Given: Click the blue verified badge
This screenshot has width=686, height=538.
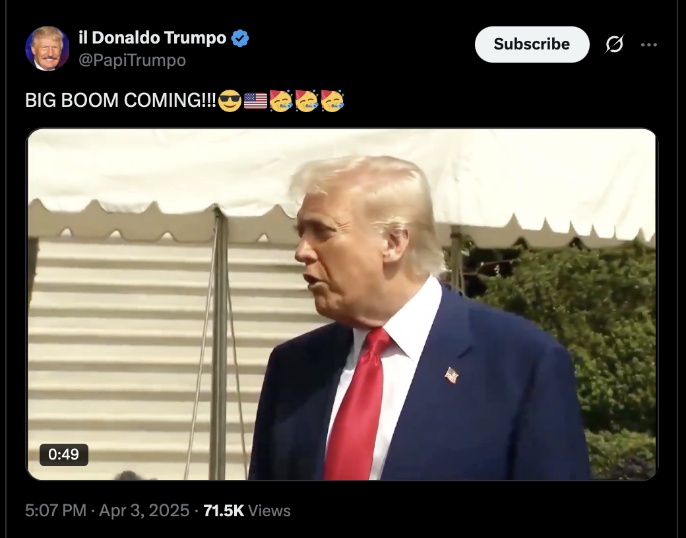Looking at the screenshot, I should pos(239,38).
